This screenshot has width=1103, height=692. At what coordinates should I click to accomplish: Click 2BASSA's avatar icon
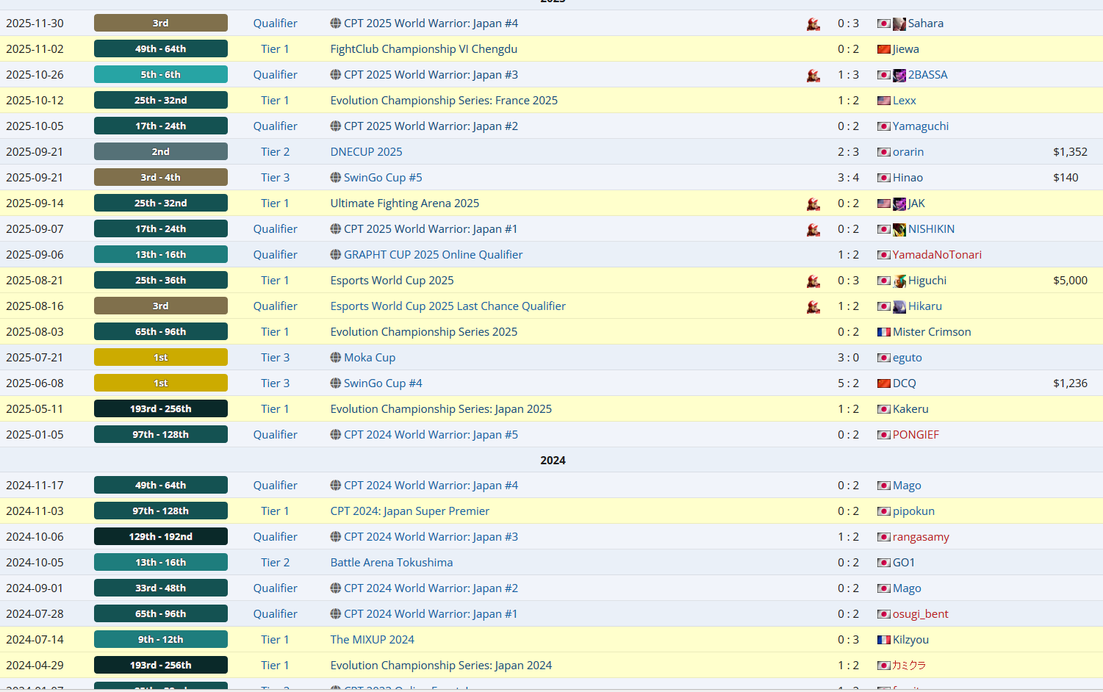[x=899, y=75]
